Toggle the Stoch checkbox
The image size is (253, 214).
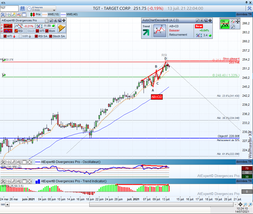point(25,31)
